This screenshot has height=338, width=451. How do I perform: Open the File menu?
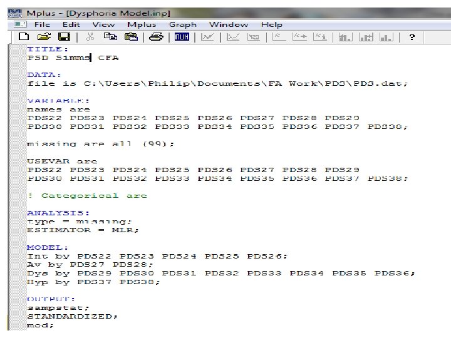[x=42, y=24]
